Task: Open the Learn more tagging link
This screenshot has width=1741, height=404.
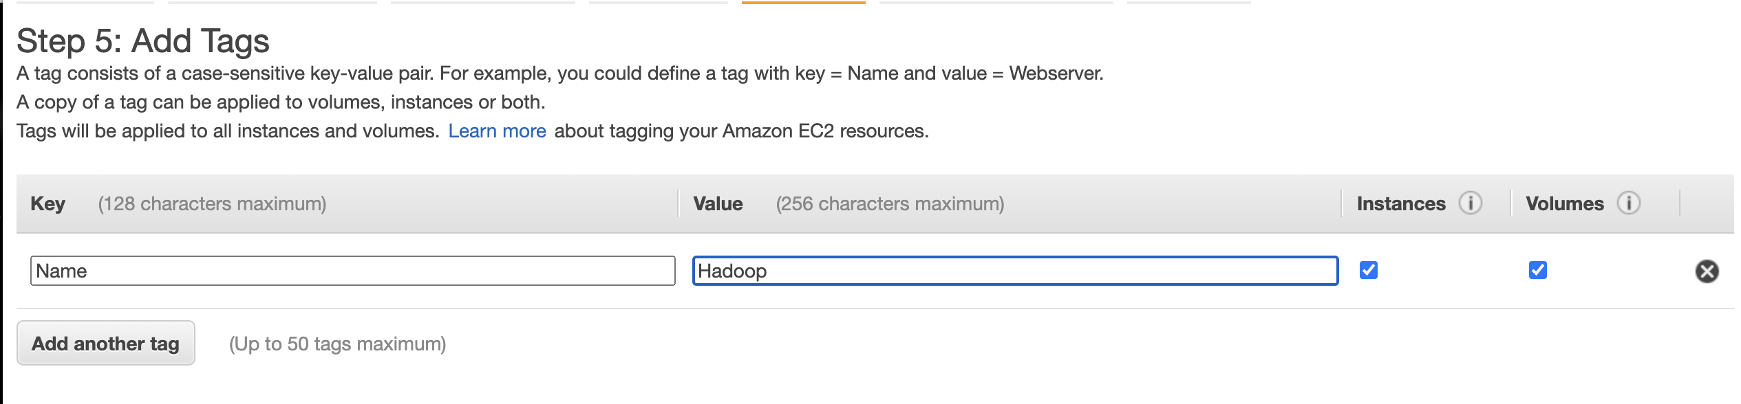Action: coord(497,131)
